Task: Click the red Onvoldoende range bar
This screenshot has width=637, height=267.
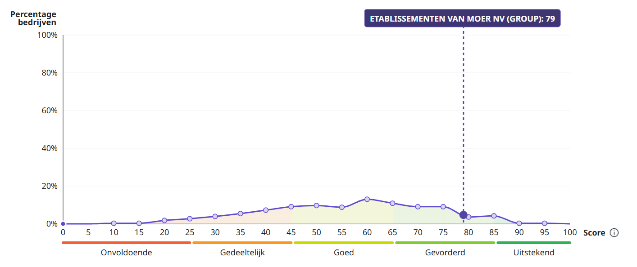Action: pyautogui.click(x=126, y=243)
